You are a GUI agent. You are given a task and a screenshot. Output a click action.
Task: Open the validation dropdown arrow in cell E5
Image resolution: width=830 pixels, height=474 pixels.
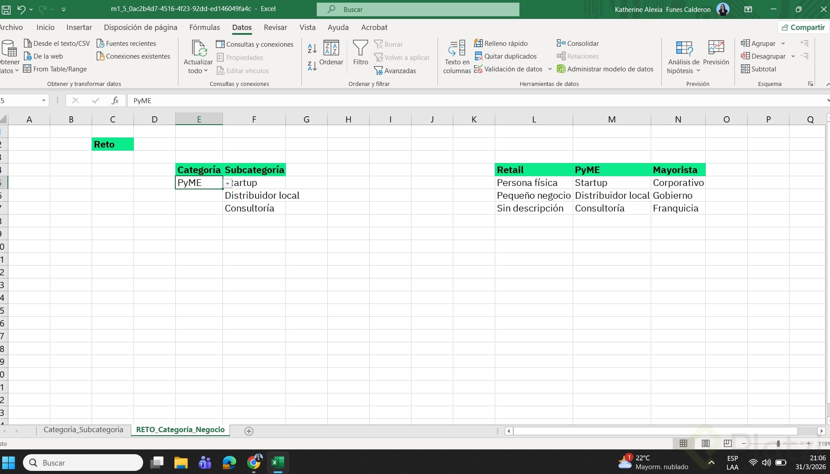click(227, 183)
